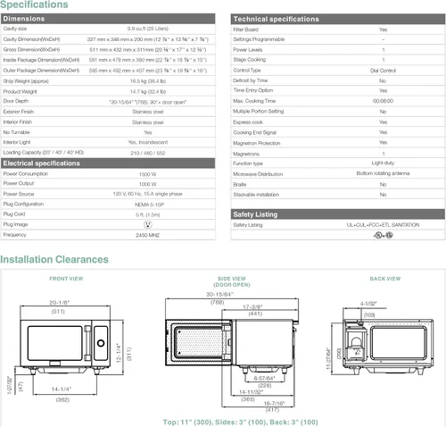Viewport: 446px width, 427px height.
Task: Click the 30-15/64" door depth dimension label
Action: pos(220,294)
